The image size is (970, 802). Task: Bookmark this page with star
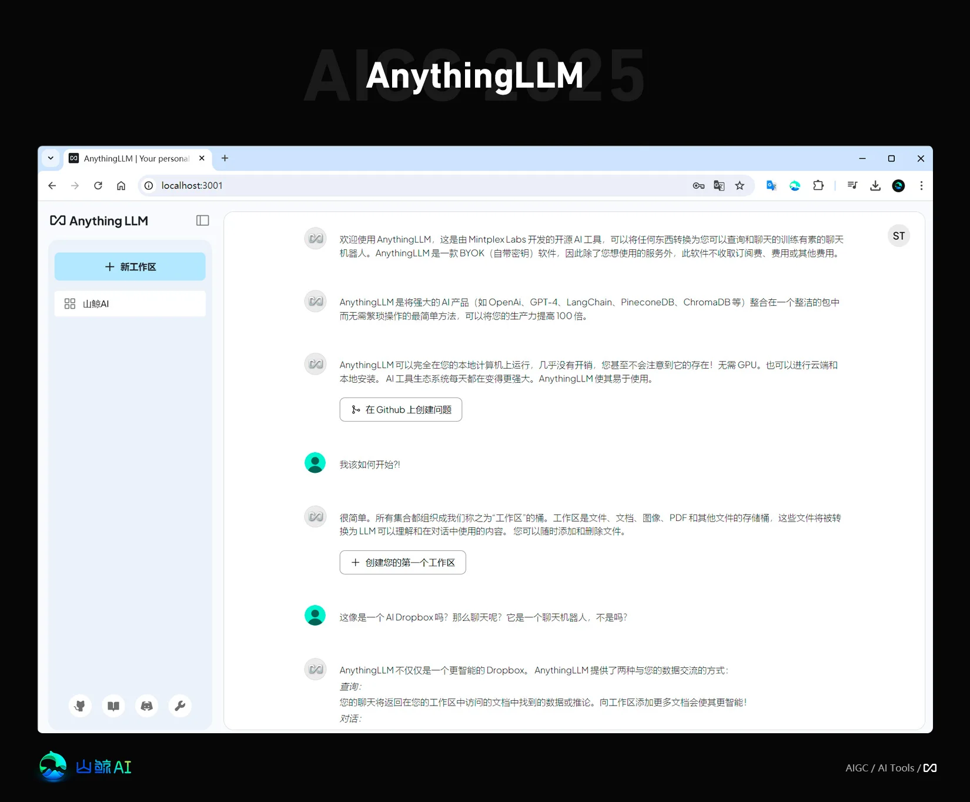[740, 186]
